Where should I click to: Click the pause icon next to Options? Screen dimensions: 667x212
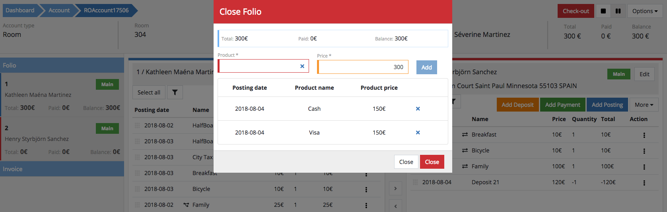click(x=618, y=11)
